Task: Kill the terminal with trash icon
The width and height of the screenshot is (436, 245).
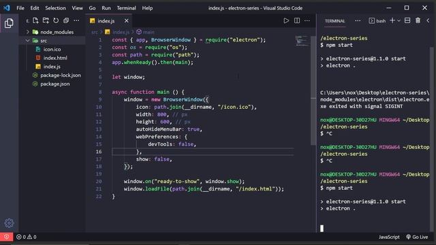Action: (418, 20)
